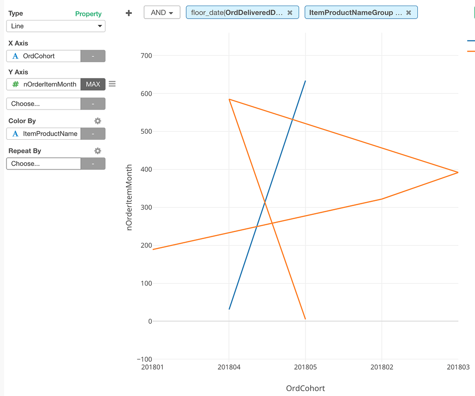Image resolution: width=475 pixels, height=396 pixels.
Task: Change Color By column ItemProductName
Action: pyautogui.click(x=44, y=134)
